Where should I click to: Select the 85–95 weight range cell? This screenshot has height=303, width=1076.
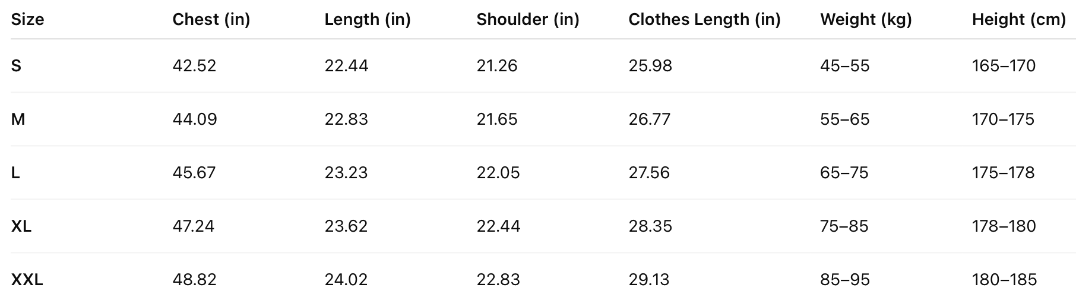click(x=845, y=279)
